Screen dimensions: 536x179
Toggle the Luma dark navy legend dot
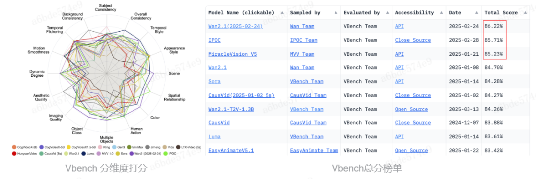[84, 153]
